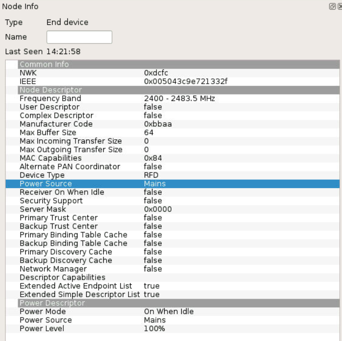This screenshot has height=341, width=342.
Task: Select the Node Descriptor section header
Action: click(179, 90)
